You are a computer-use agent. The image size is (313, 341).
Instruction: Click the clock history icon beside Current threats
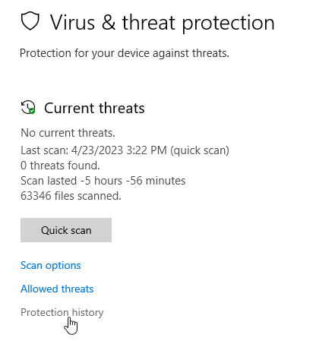pos(28,107)
